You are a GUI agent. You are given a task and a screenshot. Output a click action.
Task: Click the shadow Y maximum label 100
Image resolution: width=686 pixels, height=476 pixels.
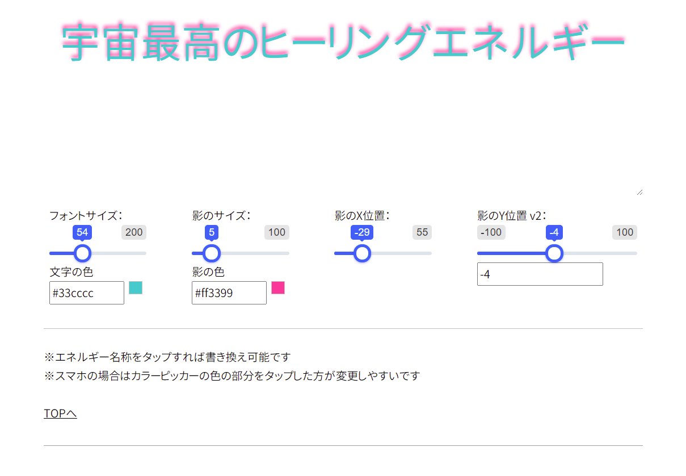tap(625, 232)
